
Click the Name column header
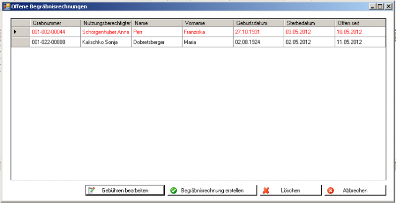point(156,23)
